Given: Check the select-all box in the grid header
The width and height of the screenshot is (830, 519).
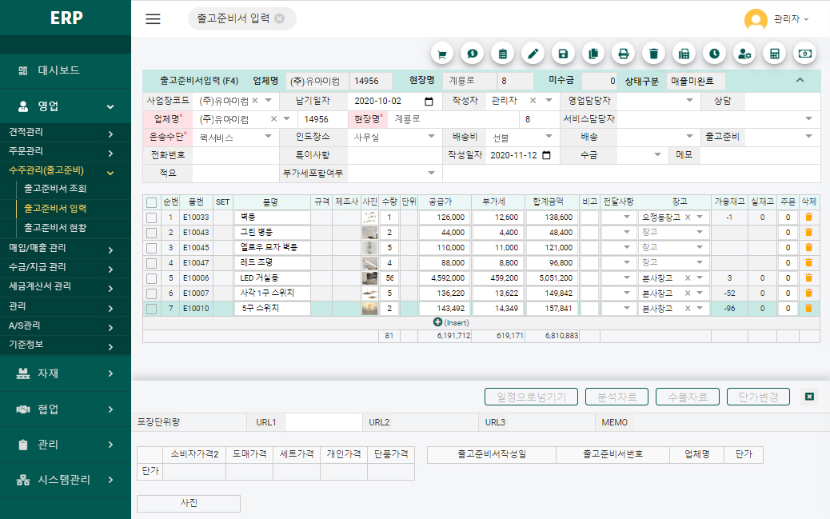Looking at the screenshot, I should (150, 204).
